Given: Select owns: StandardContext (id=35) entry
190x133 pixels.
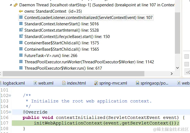Looking at the screenshot, I should click(53, 11).
